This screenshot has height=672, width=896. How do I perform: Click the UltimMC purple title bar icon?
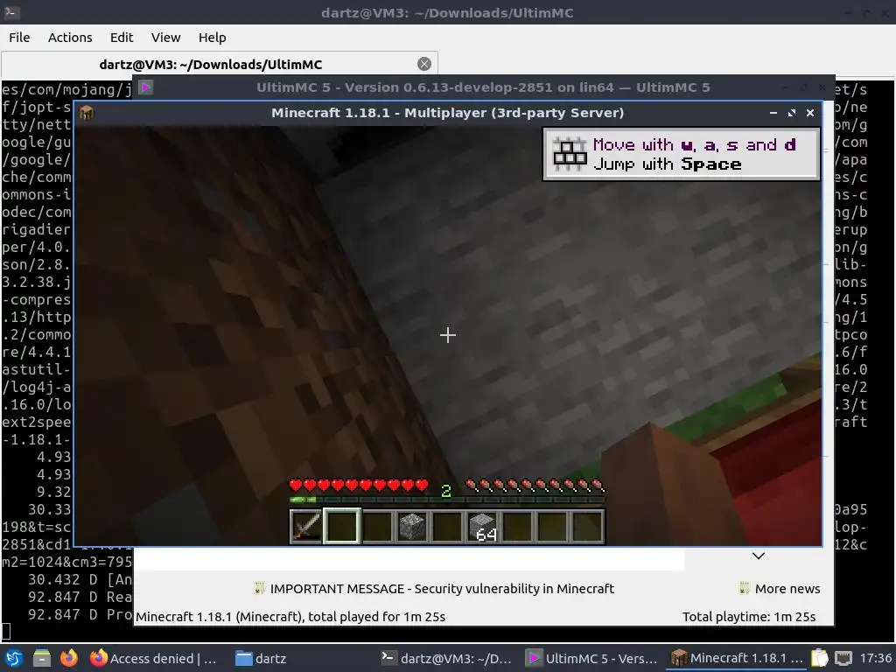146,87
